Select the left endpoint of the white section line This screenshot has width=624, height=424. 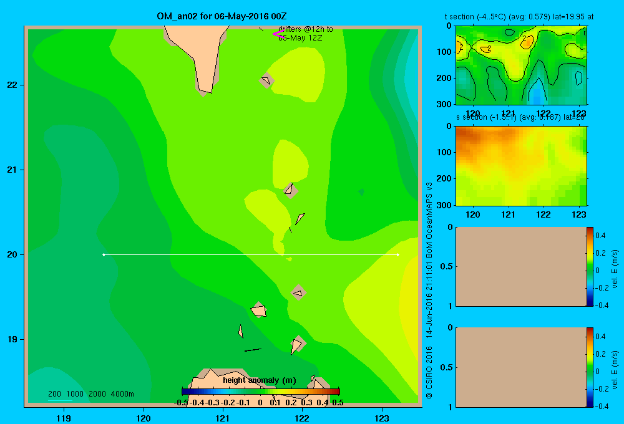coord(104,254)
